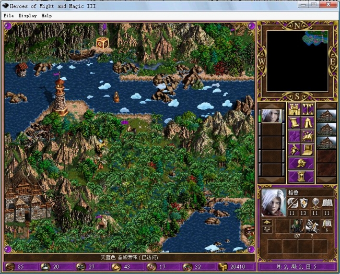Select the third town in the town list
Screen dimensions: 340x274
[326, 142]
